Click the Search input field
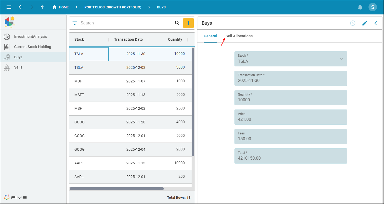This screenshot has width=384, height=204. click(x=126, y=23)
